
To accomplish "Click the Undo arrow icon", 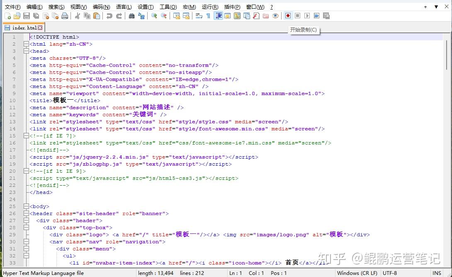I will 109,15.
